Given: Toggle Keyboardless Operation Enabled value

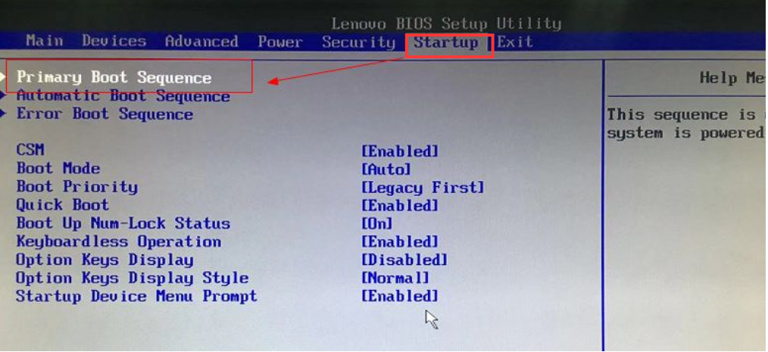Looking at the screenshot, I should [x=400, y=241].
